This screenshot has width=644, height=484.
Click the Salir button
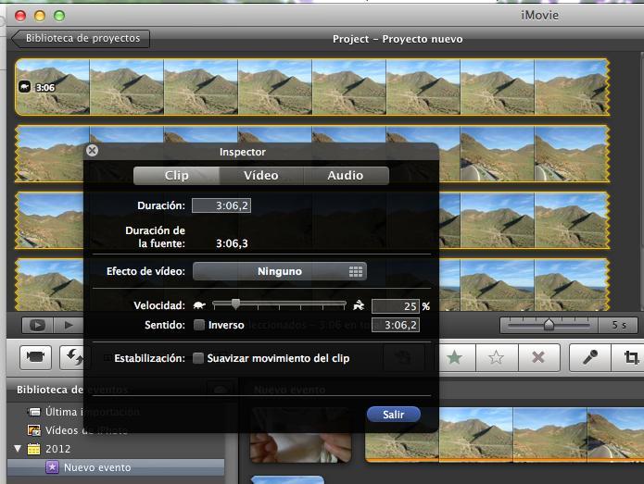pyautogui.click(x=393, y=415)
